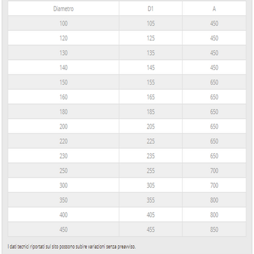Click the diameter 130 cell
This screenshot has height=254, width=254.
pyautogui.click(x=63, y=52)
